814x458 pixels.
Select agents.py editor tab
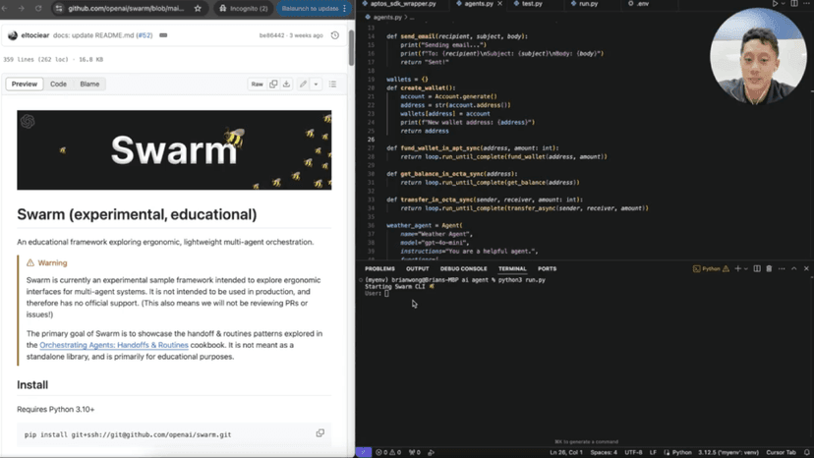tap(478, 4)
